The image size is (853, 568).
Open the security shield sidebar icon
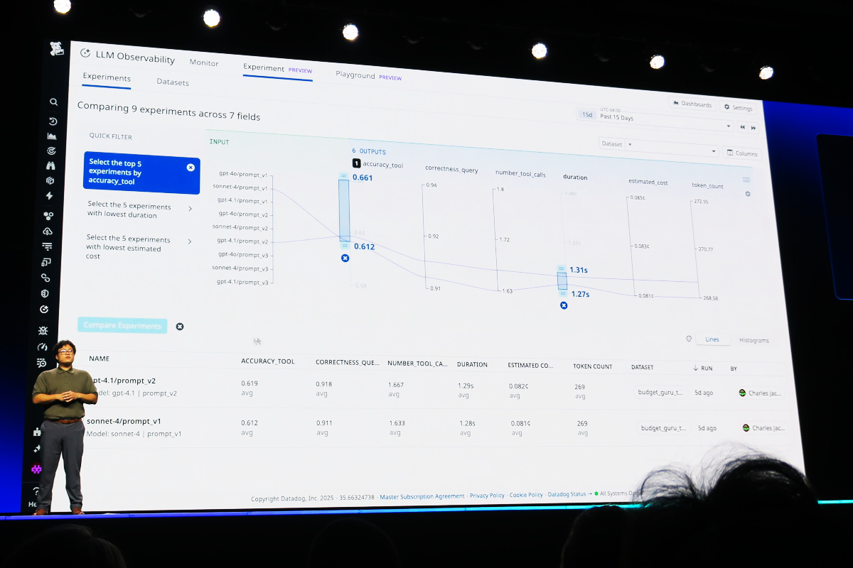(x=45, y=293)
